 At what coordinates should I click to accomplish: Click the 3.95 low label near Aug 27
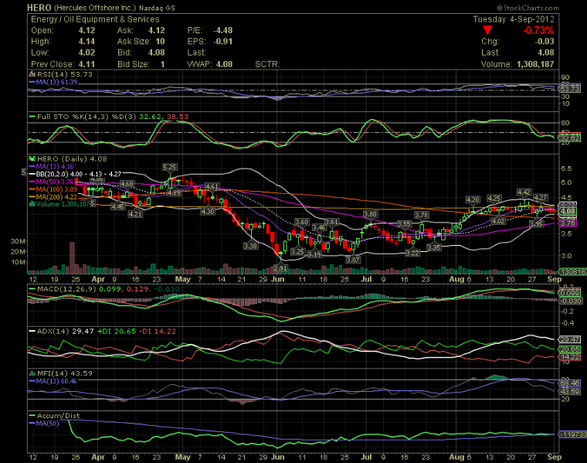536,224
